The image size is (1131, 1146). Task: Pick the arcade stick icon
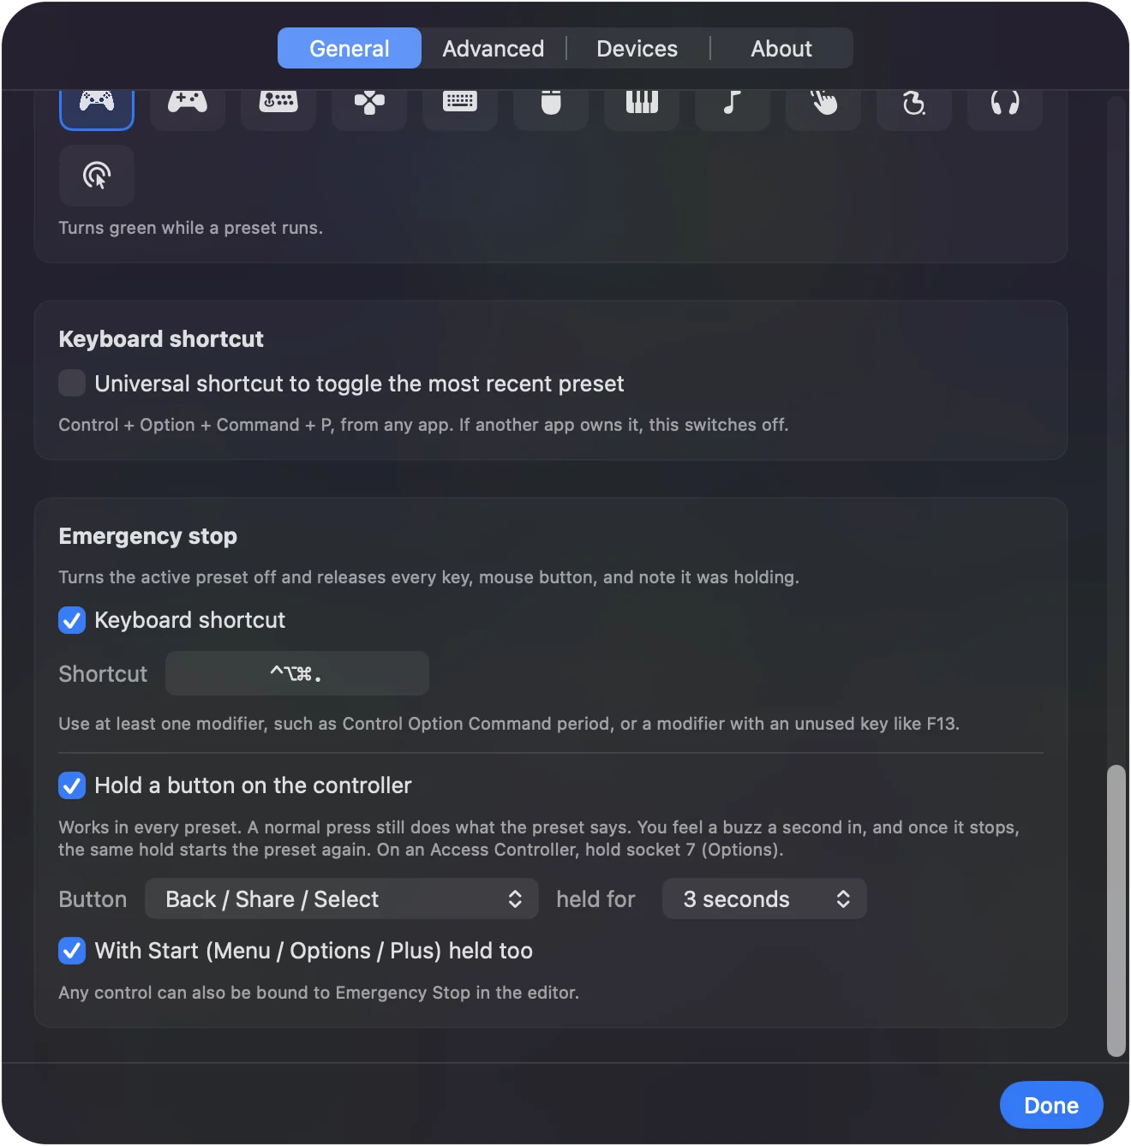278,109
